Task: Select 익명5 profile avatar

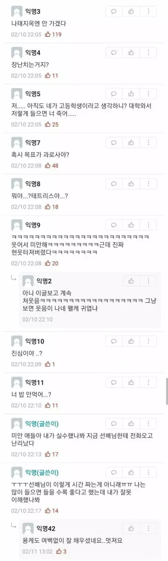Action: (x=17, y=94)
